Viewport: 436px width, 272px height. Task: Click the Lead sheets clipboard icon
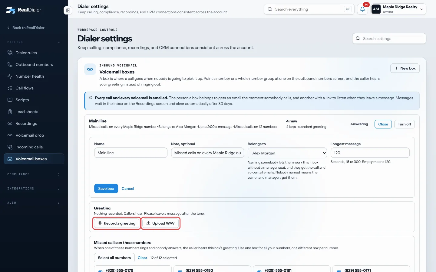tap(10, 112)
